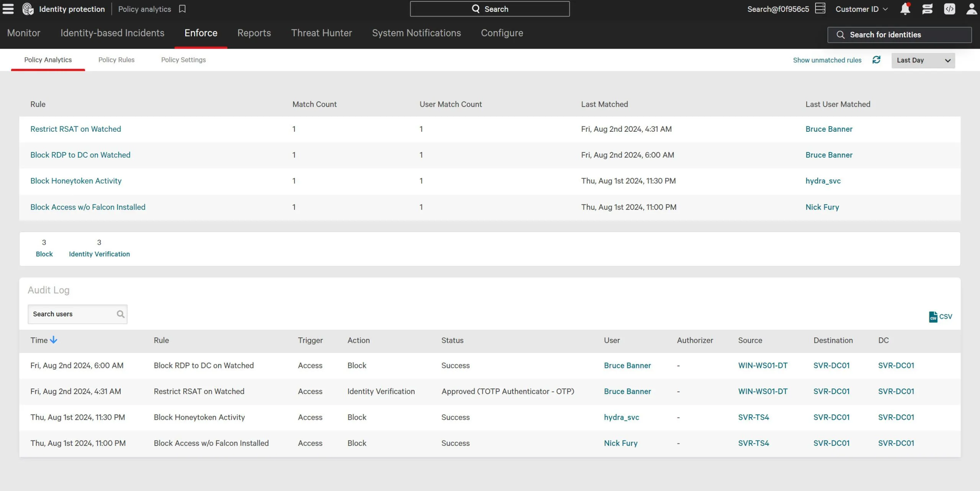Bookmark the Policy analytics page
The width and height of the screenshot is (980, 491).
(x=182, y=9)
